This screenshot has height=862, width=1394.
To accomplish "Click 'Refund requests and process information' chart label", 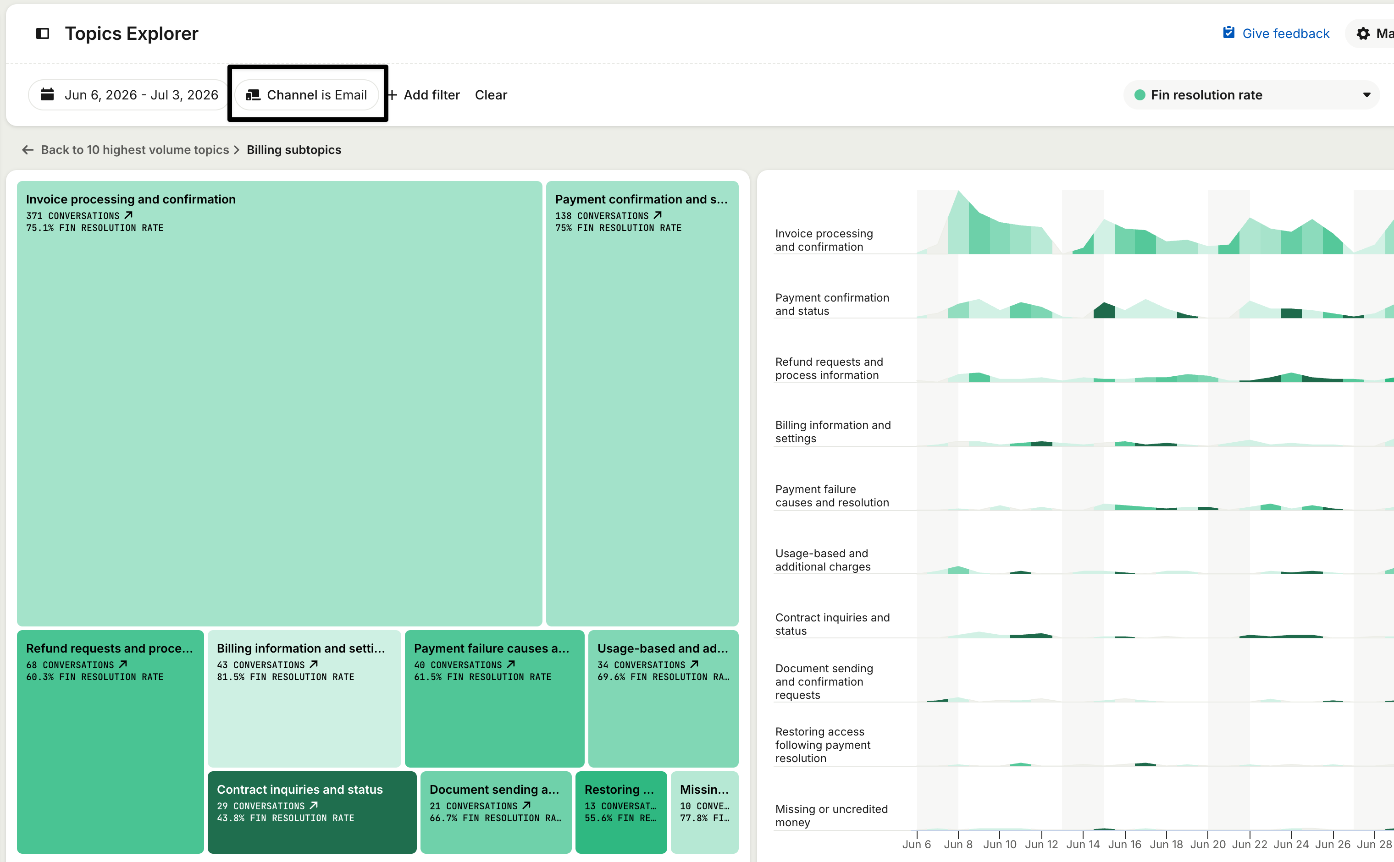I will click(x=829, y=368).
